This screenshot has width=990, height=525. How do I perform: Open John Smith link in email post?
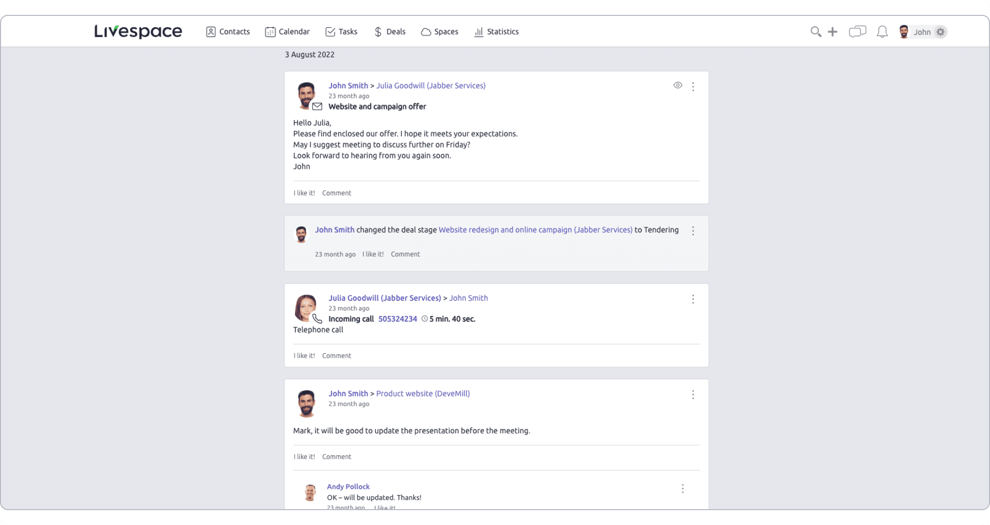(x=348, y=86)
